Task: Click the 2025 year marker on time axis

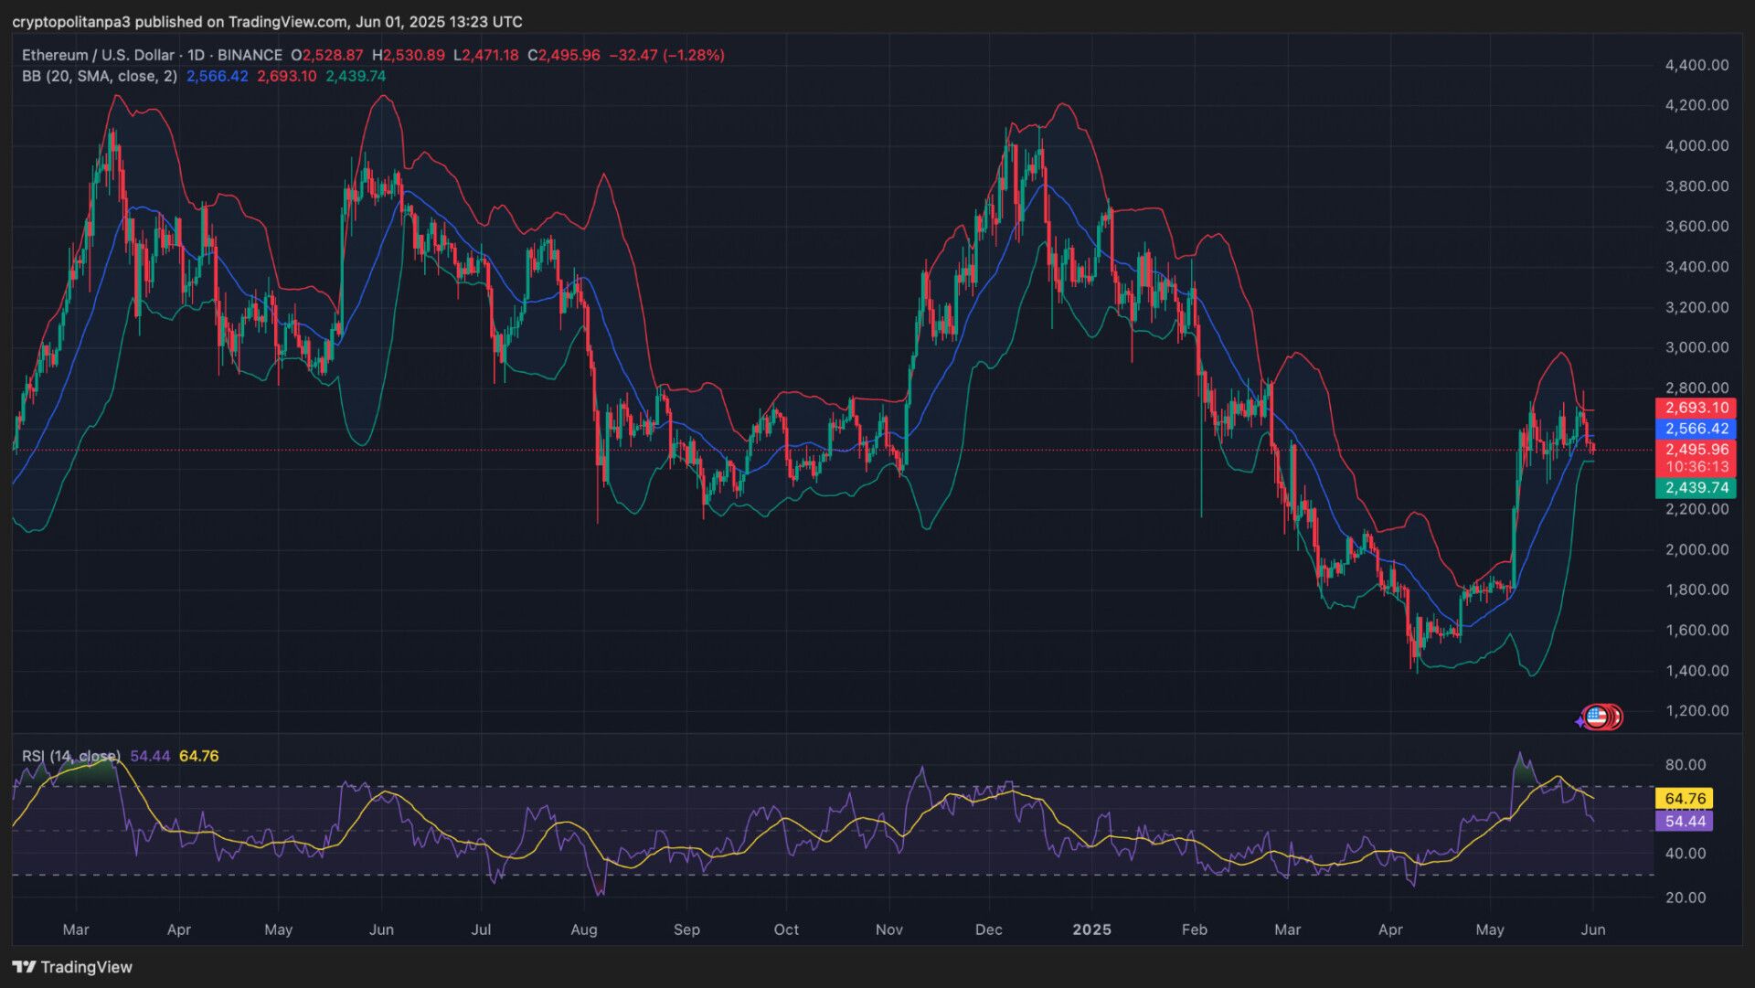Action: 1091,930
